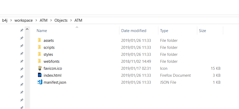Screen dimensions: 239x109
Task: Sort list by Type column
Action: [164, 31]
